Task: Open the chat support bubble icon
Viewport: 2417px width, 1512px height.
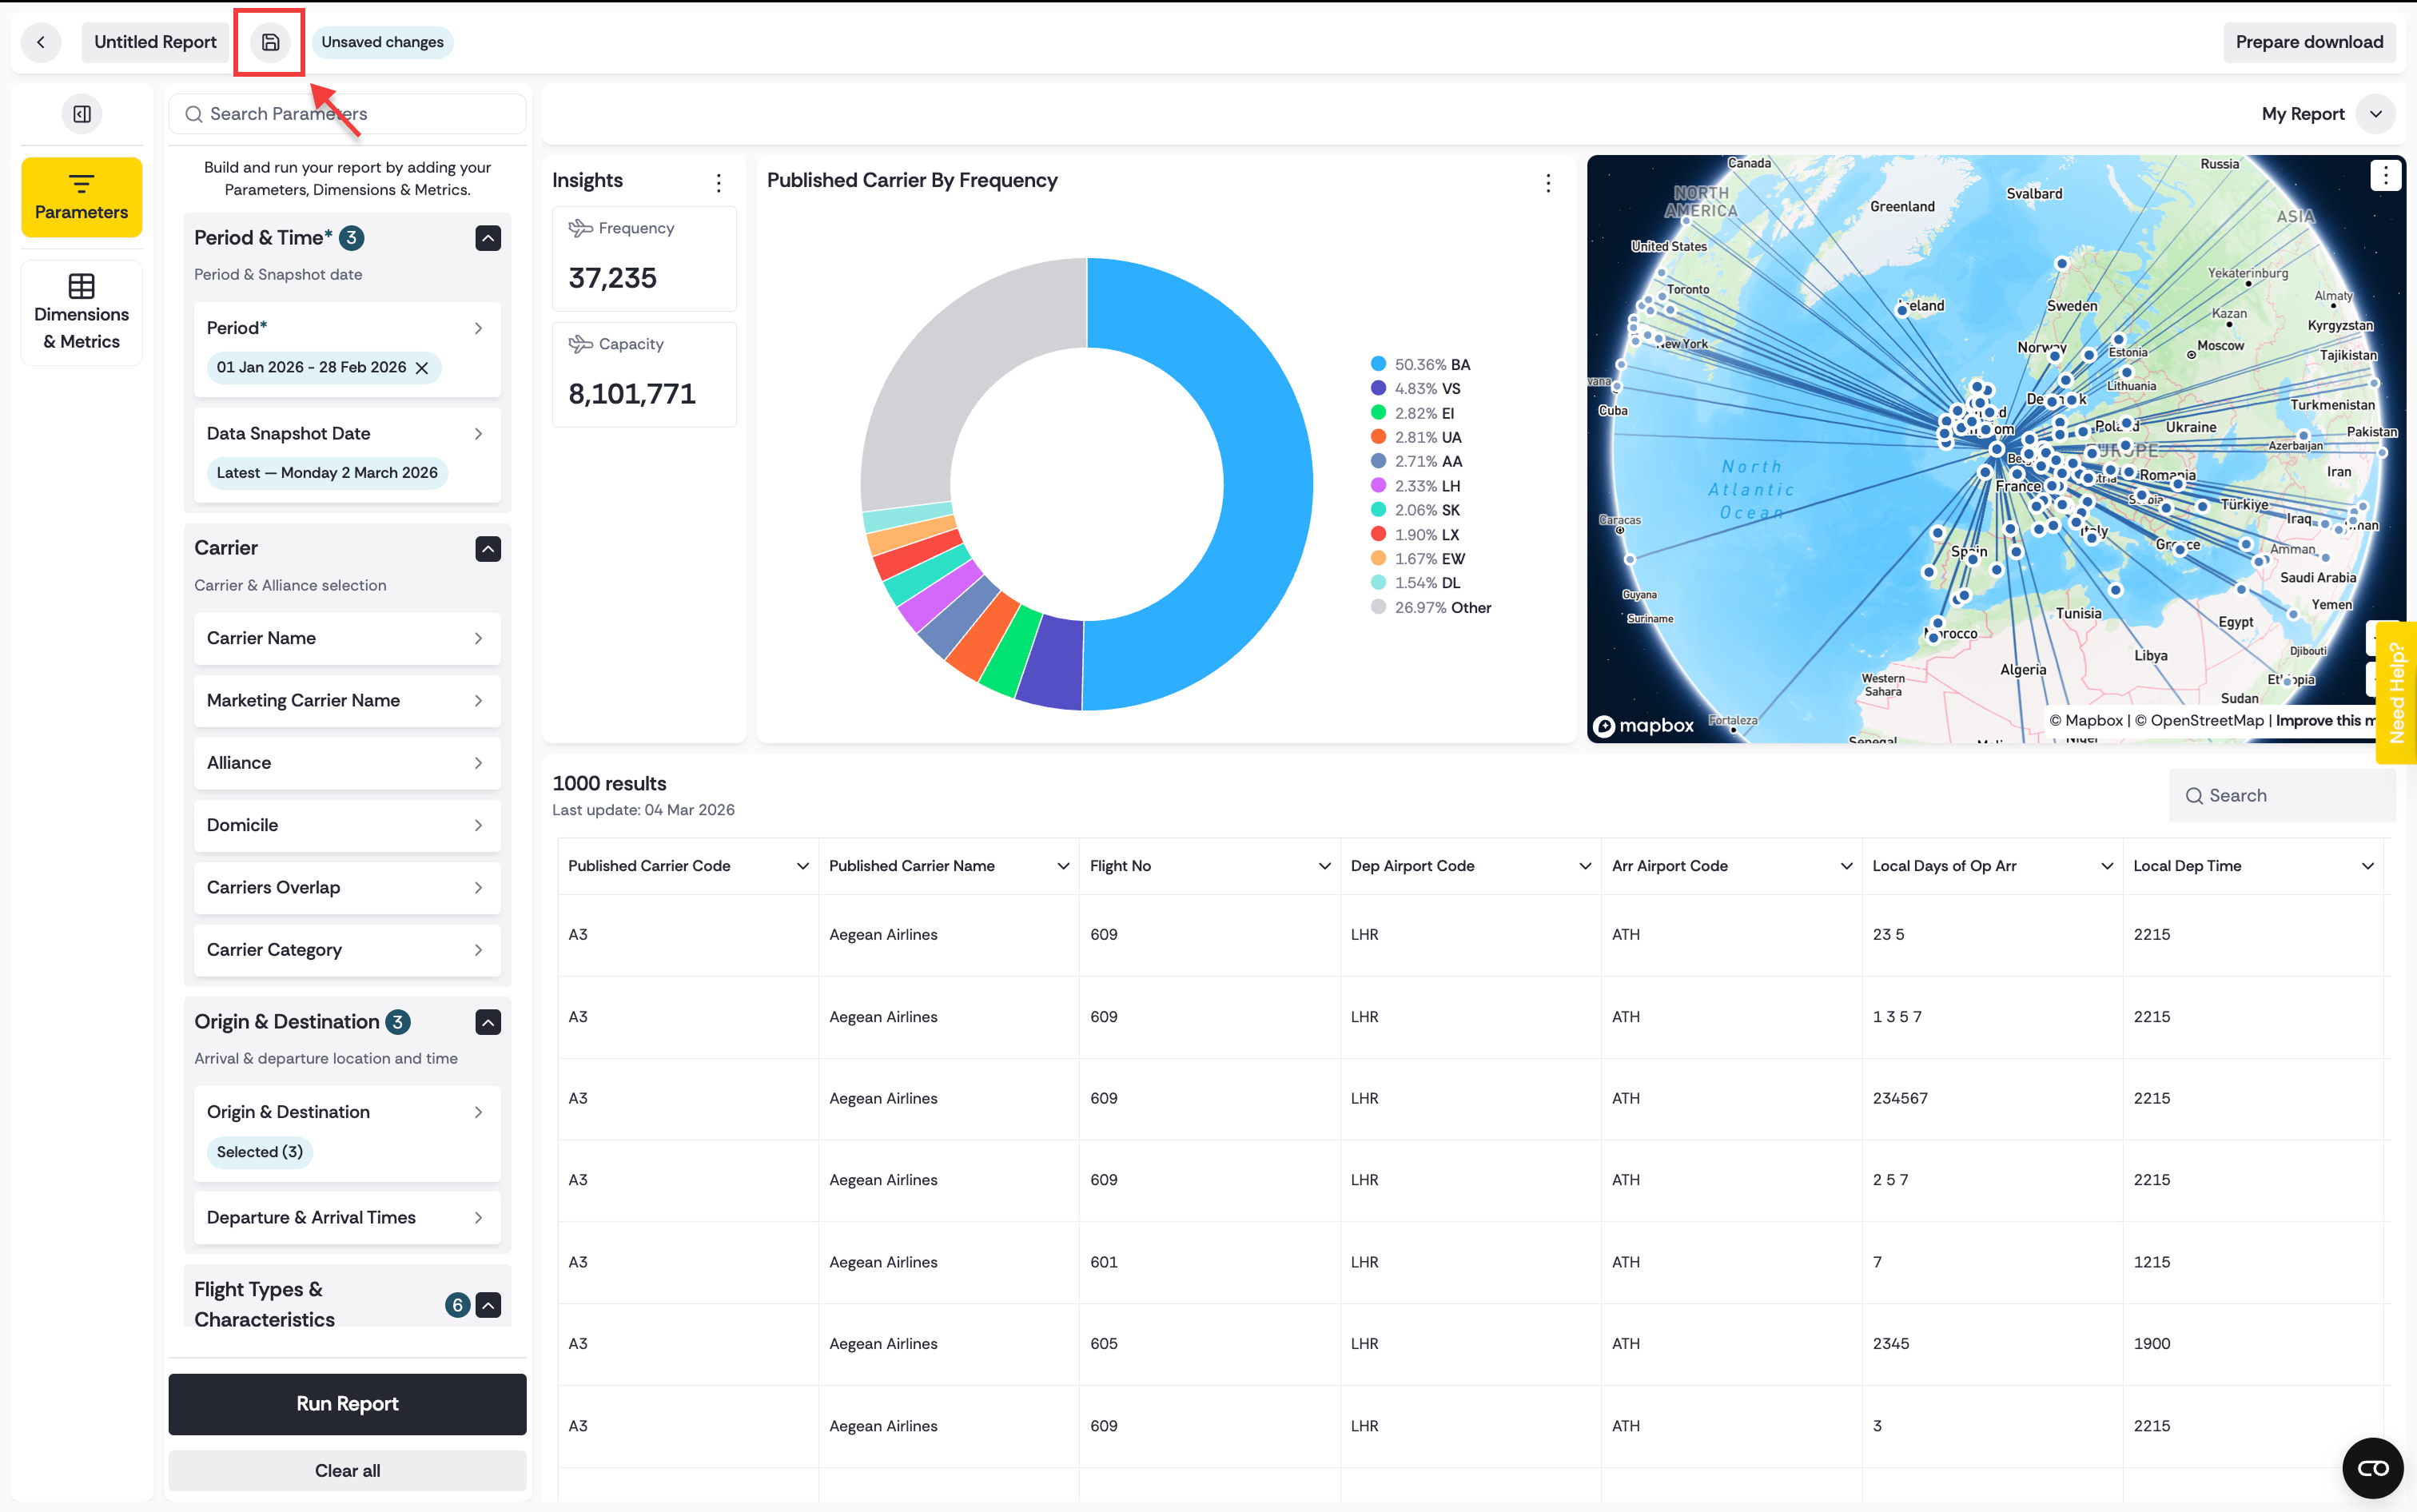Action: tap(2372, 1468)
